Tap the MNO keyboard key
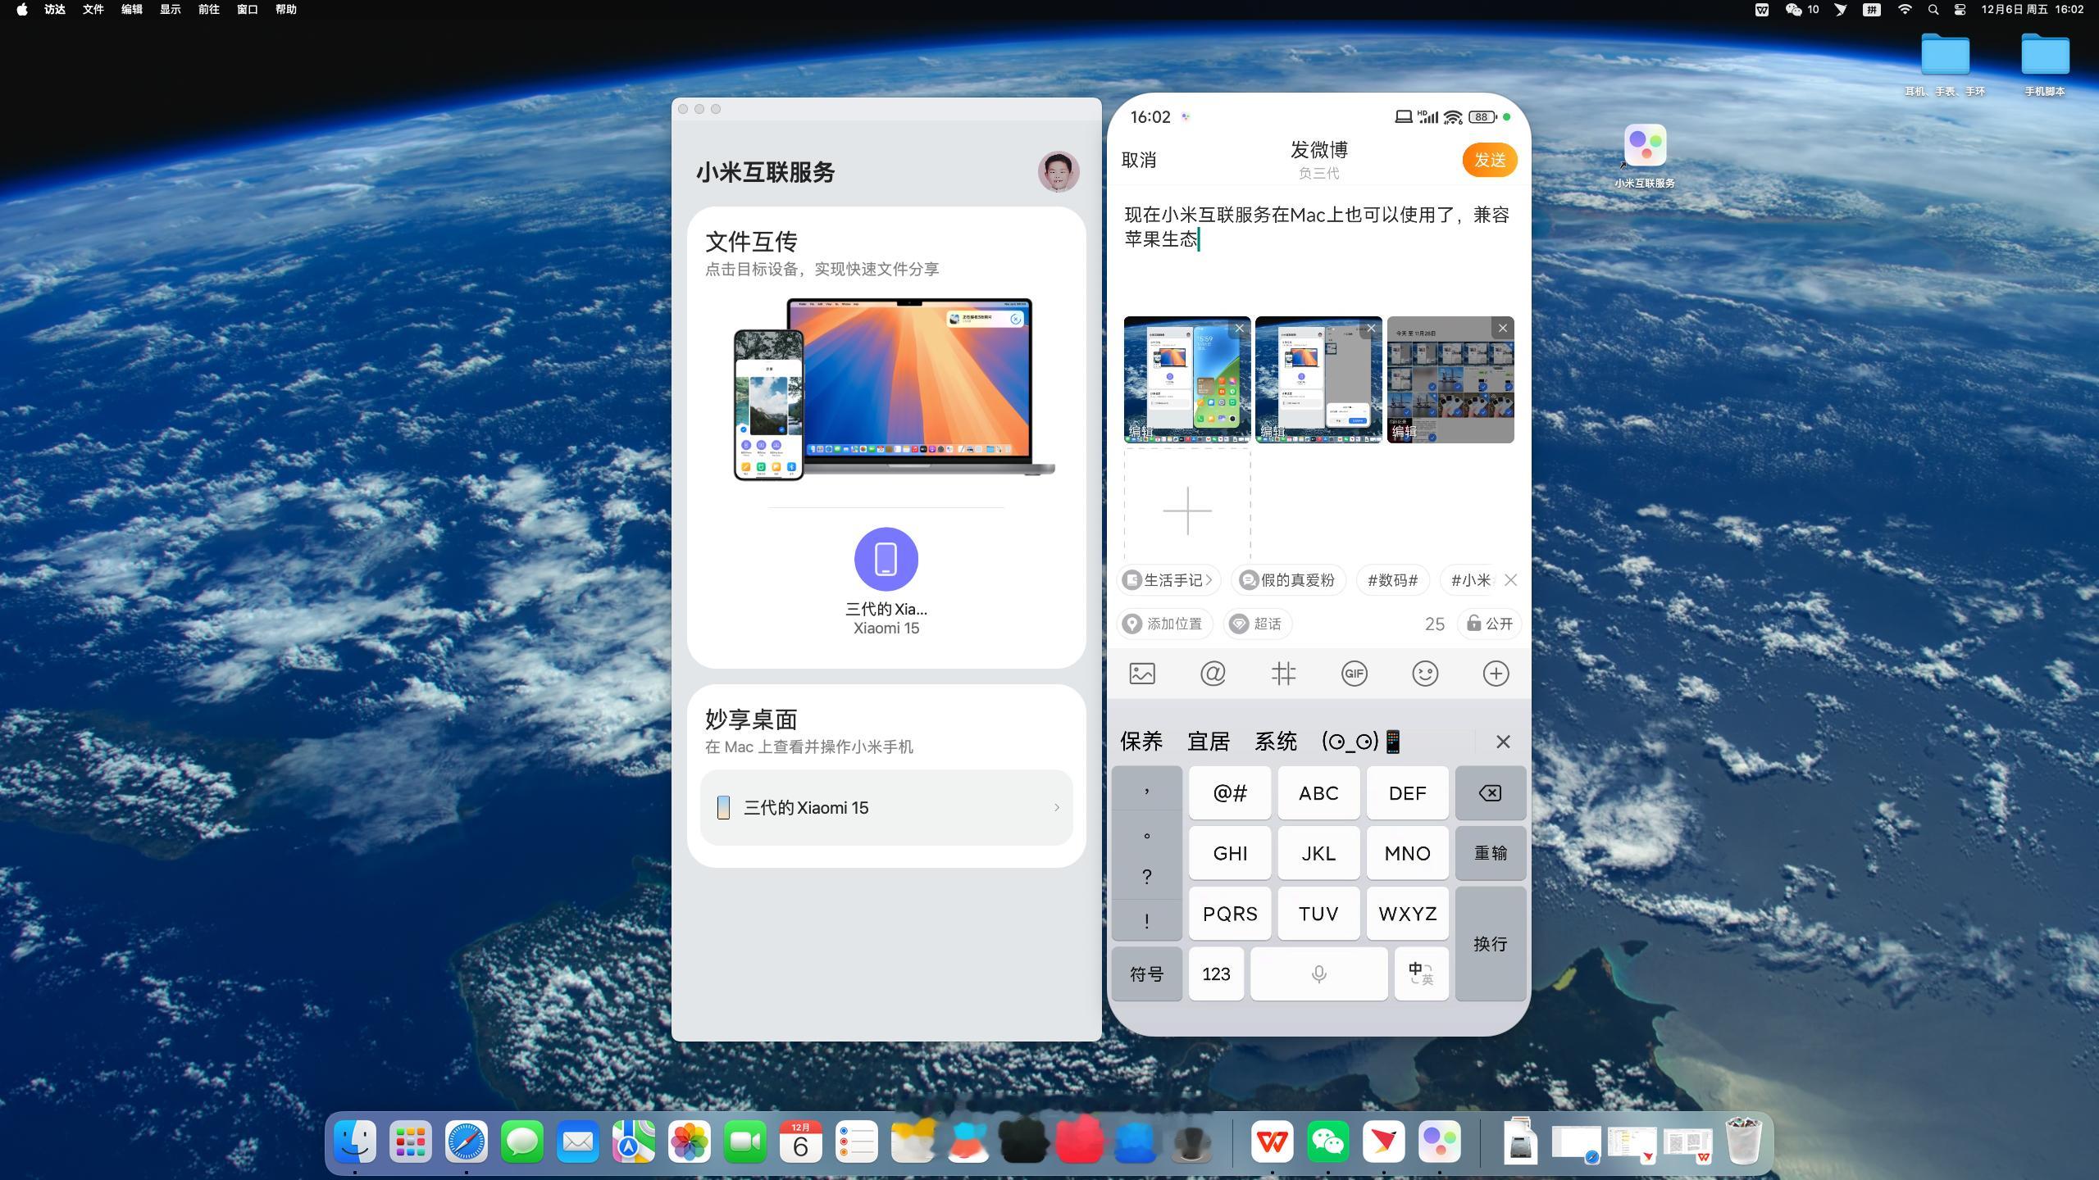 [x=1407, y=853]
